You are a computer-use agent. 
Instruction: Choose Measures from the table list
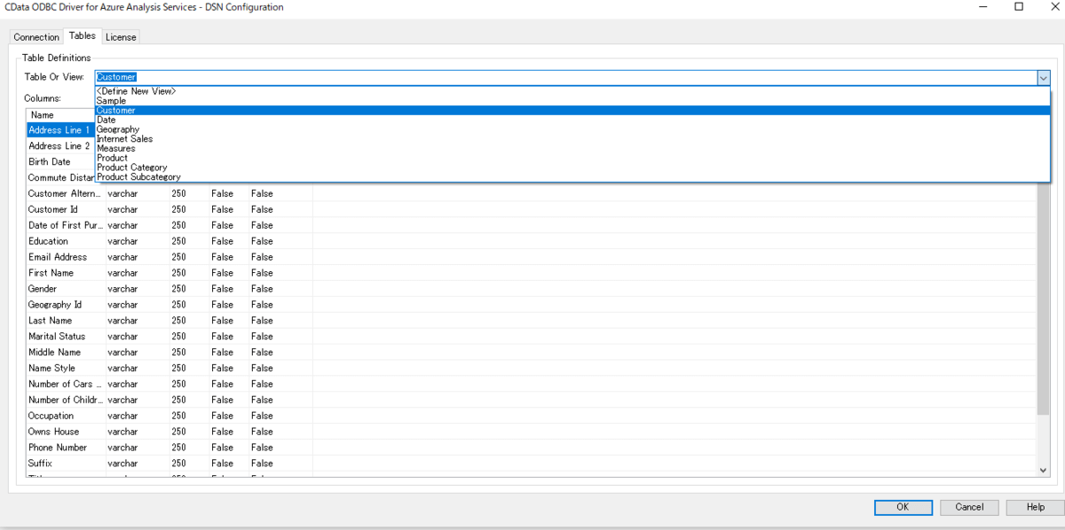tap(572, 148)
